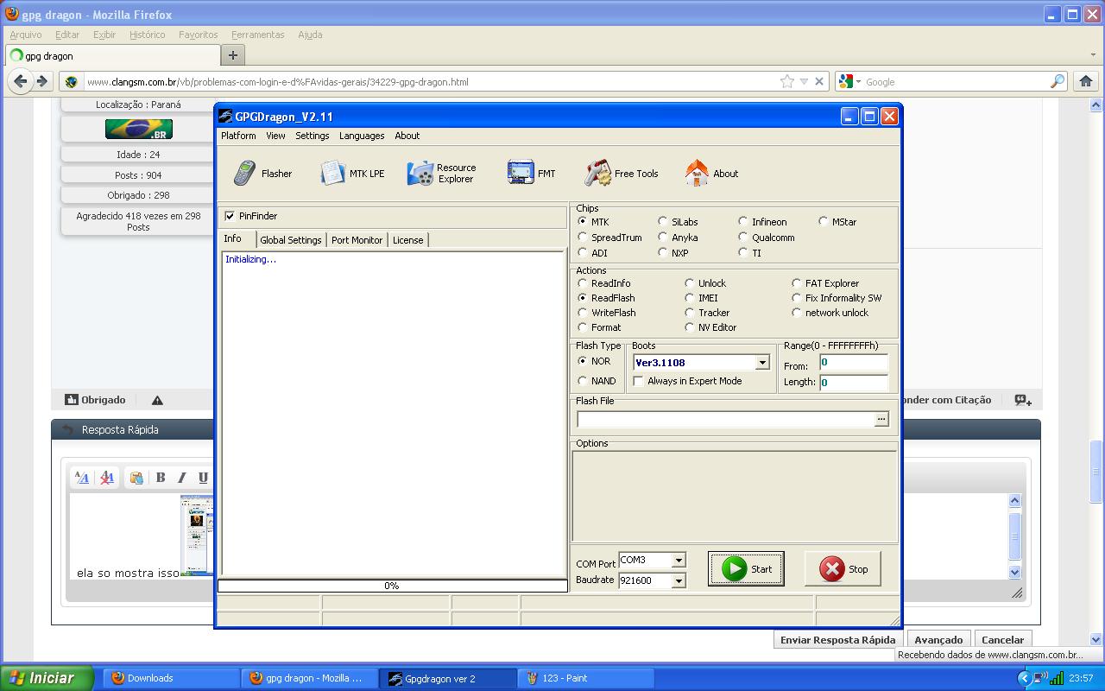Open the FMT tool
The height and width of the screenshot is (691, 1105).
point(532,174)
